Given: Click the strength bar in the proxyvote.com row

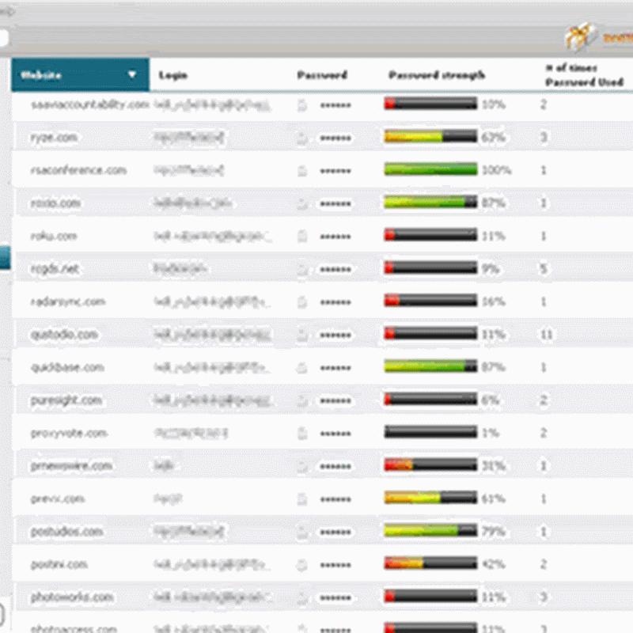Looking at the screenshot, I should point(430,432).
